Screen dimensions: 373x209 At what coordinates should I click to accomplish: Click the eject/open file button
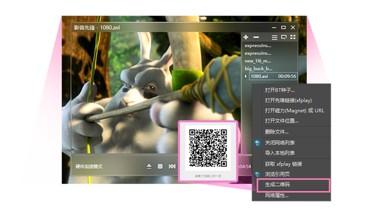tap(149, 166)
